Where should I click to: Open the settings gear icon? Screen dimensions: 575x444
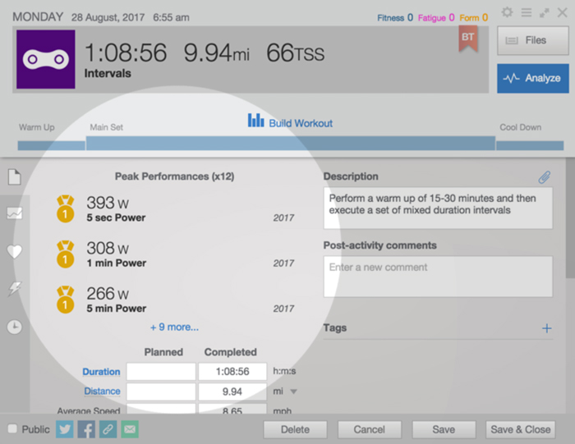[x=507, y=12]
